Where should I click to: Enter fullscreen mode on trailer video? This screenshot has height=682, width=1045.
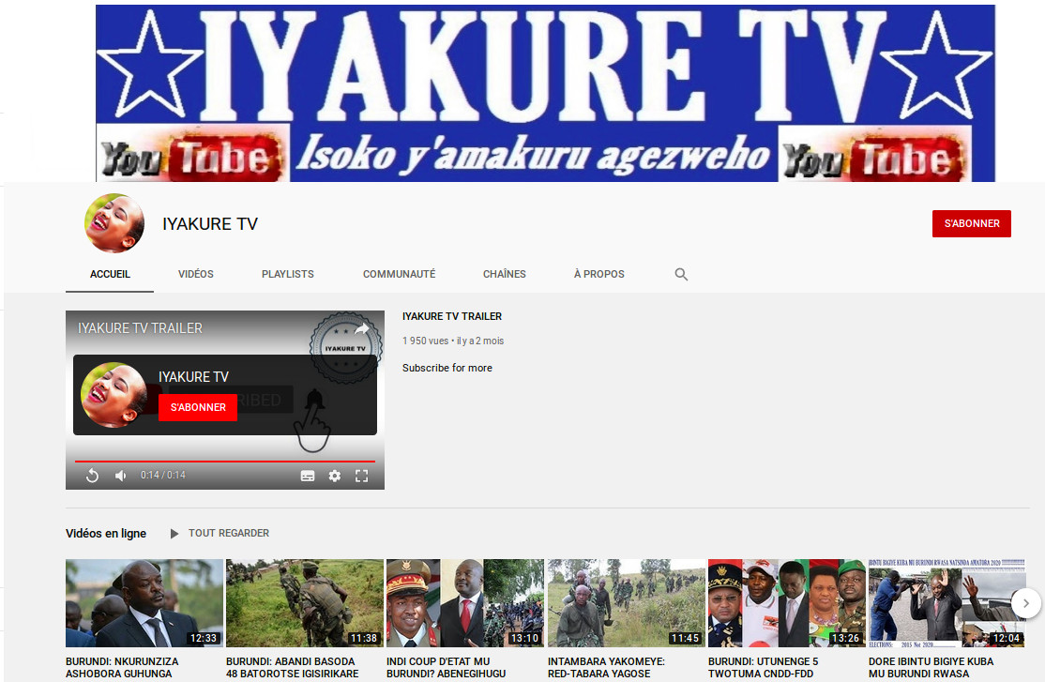(362, 476)
